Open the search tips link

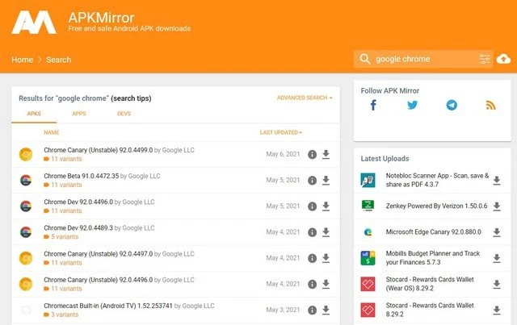[131, 98]
